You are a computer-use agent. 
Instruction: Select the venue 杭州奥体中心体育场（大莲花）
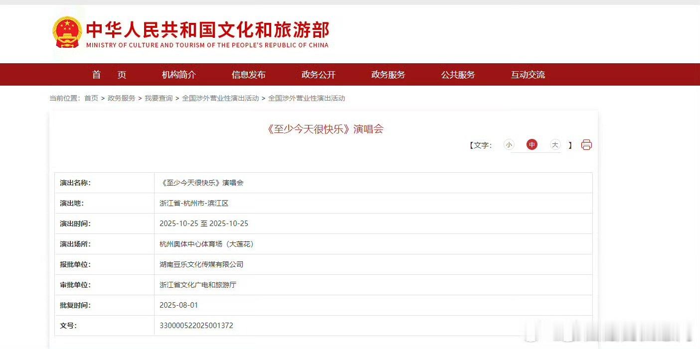click(207, 244)
